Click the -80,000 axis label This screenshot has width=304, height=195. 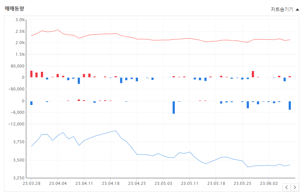[x=16, y=89]
